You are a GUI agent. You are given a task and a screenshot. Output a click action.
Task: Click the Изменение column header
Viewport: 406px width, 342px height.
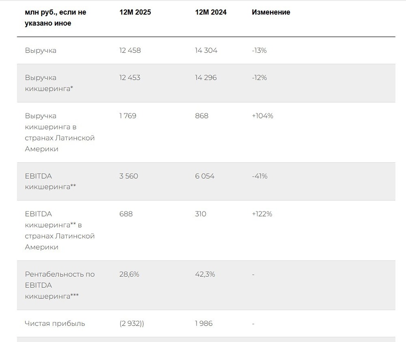tap(271, 12)
